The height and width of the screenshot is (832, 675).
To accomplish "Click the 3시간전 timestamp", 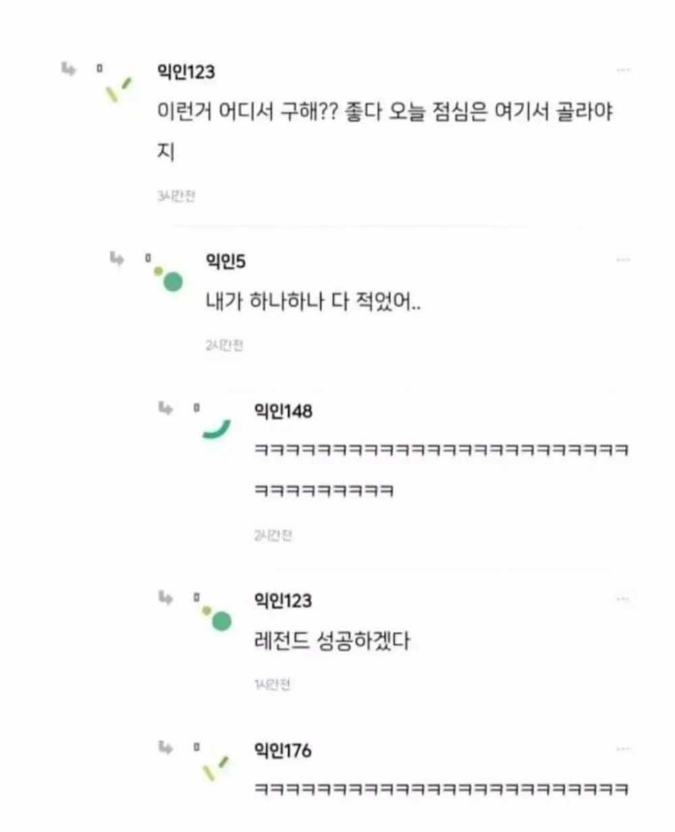I will [x=176, y=196].
